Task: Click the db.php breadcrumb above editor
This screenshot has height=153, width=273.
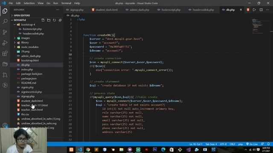Action: [75, 15]
